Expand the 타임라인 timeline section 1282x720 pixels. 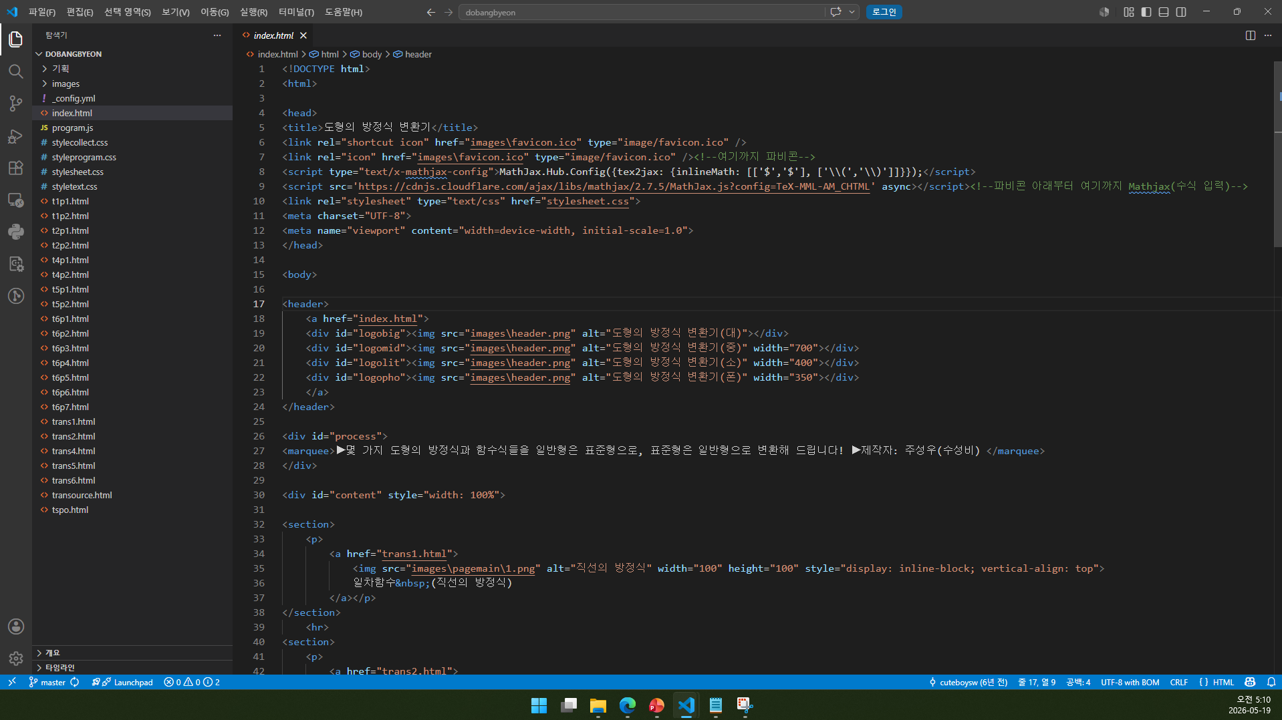click(x=133, y=667)
